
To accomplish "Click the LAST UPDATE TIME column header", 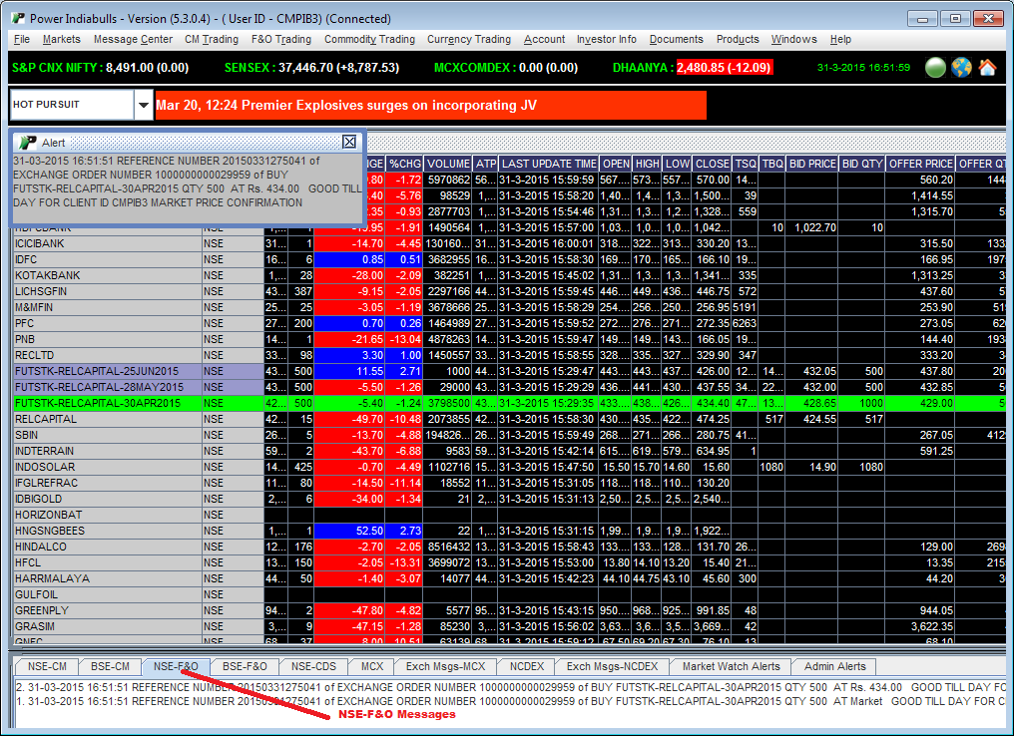I will 549,164.
